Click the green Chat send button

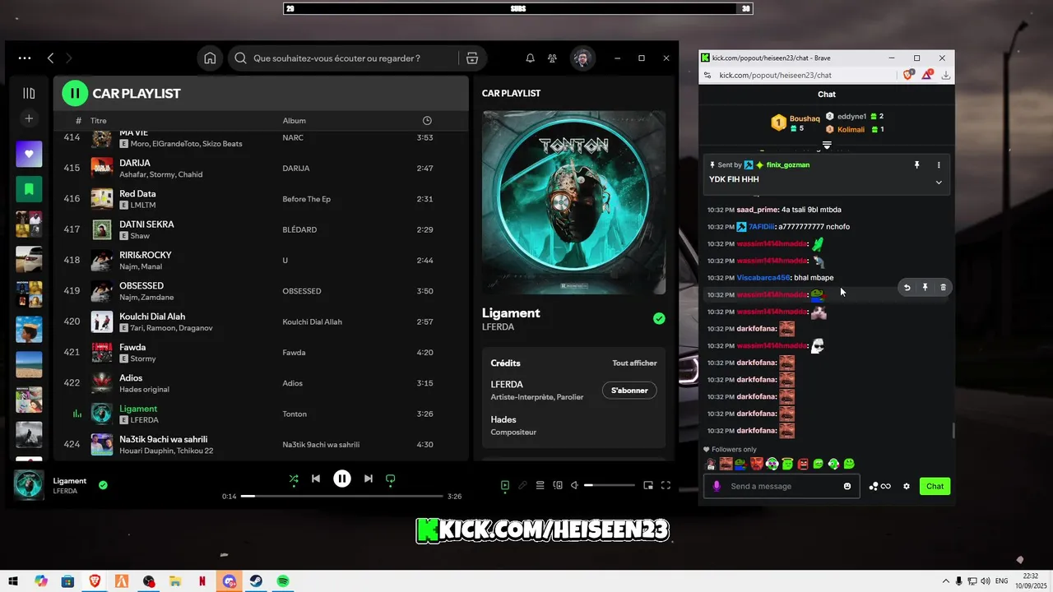[935, 486]
